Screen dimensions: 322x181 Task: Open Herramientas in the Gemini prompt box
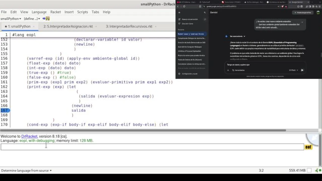pos(238,70)
